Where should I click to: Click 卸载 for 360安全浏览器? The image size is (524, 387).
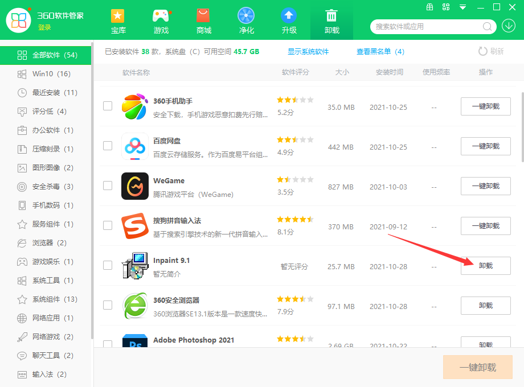point(486,306)
